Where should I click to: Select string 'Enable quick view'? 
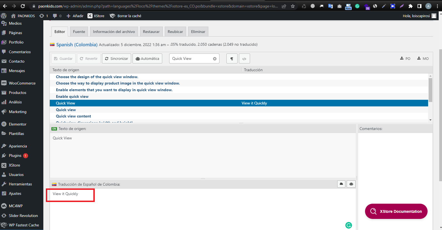[239, 96]
